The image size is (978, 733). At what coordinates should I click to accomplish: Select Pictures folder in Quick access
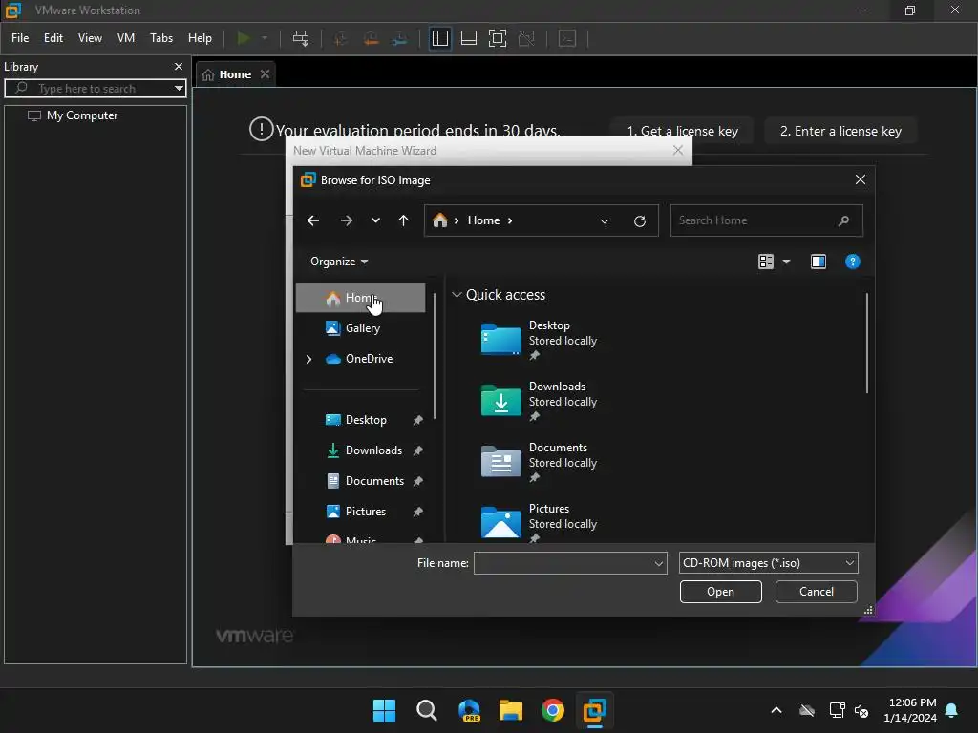(539, 522)
